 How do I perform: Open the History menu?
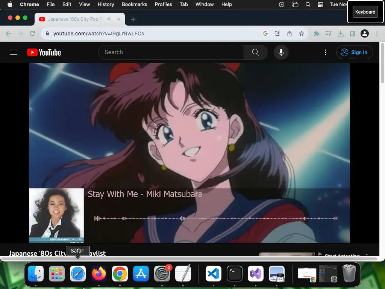[x=106, y=4]
